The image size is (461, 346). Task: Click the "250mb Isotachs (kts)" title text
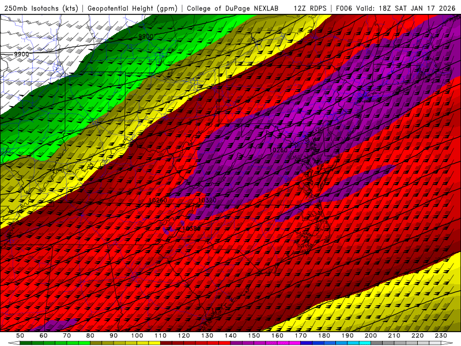41,8
